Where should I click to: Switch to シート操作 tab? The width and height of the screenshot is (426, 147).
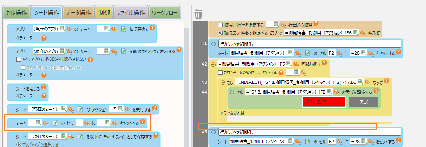coord(46,12)
